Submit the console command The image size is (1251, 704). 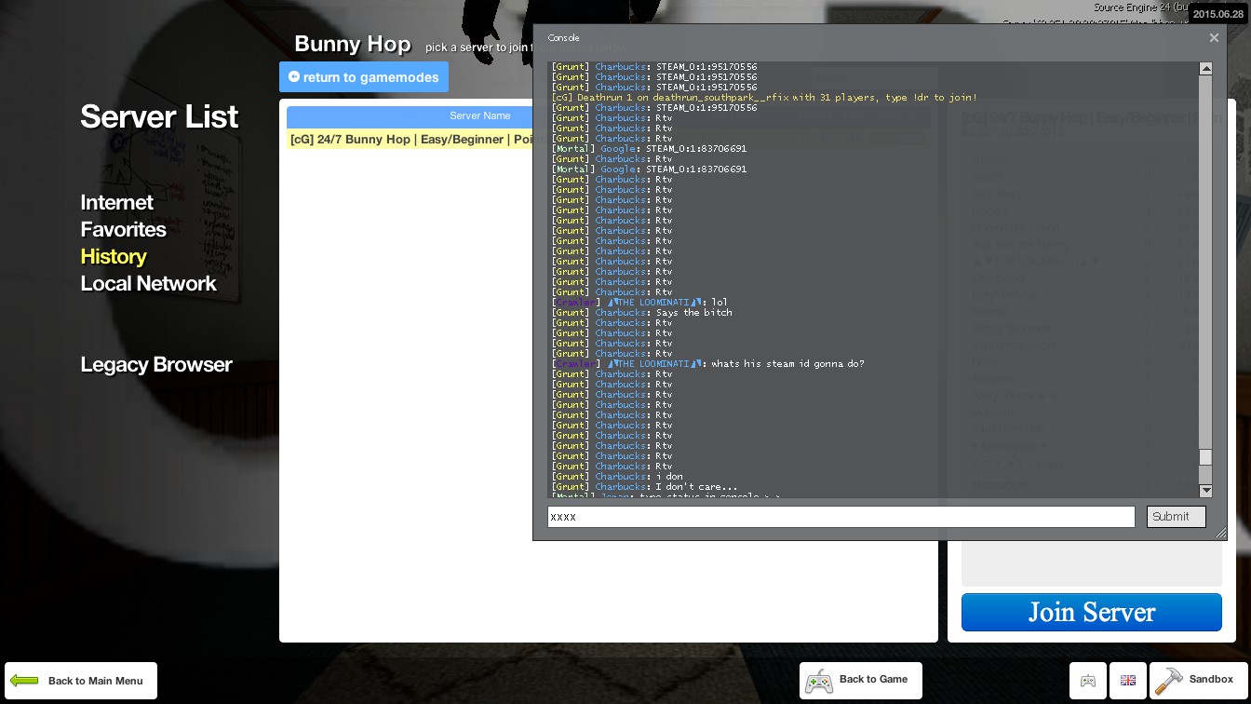pyautogui.click(x=1176, y=517)
